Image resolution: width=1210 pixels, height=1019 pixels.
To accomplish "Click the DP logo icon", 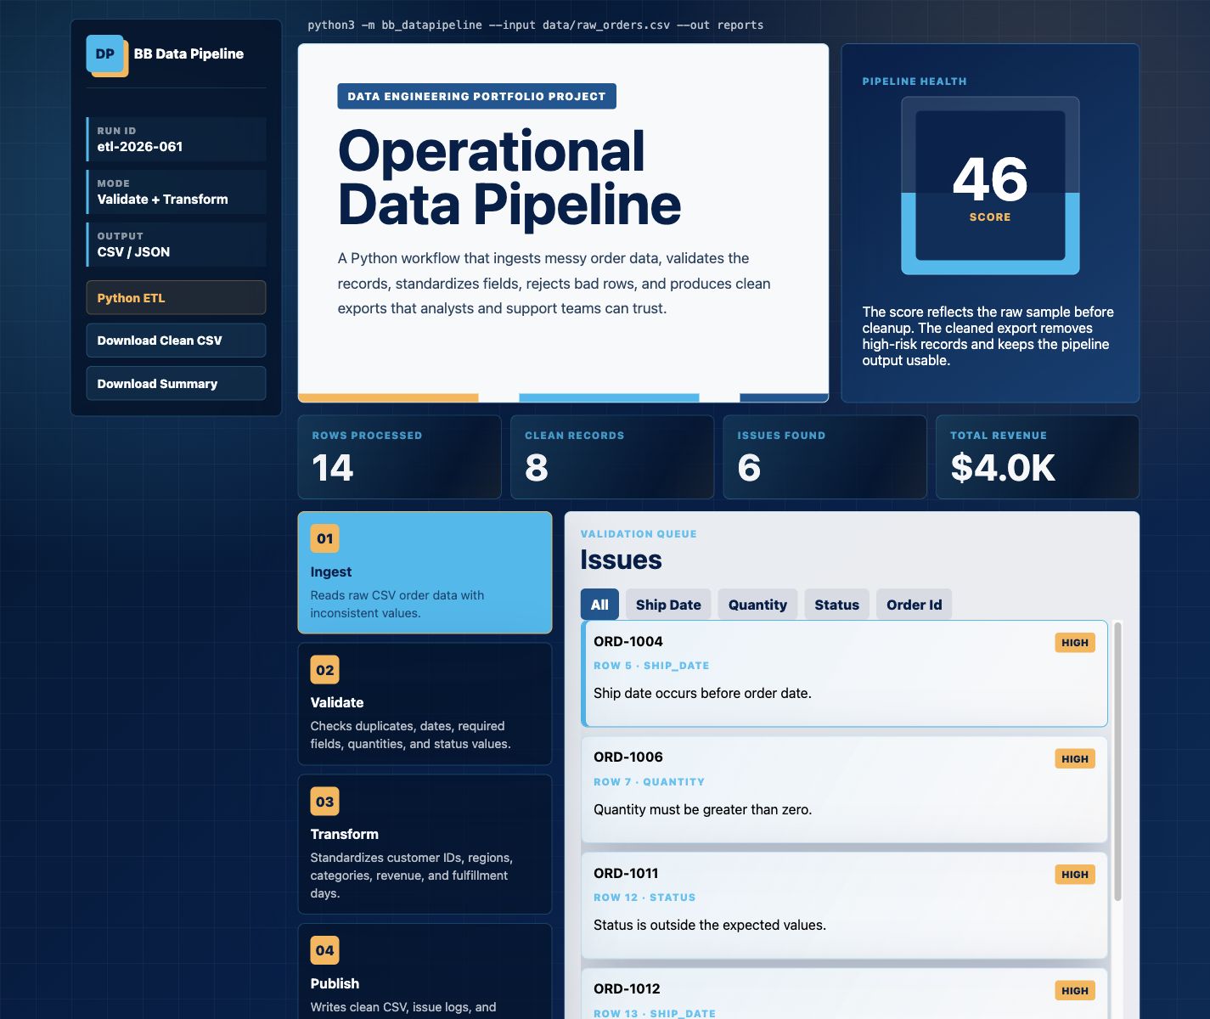I will [106, 54].
